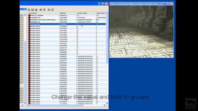Click address 21ACA514 in the table
The width and height of the screenshot is (198, 111).
point(63,84)
